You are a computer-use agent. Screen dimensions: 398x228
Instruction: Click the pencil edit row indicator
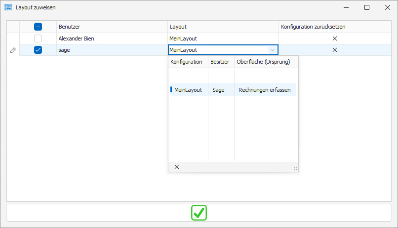point(13,50)
